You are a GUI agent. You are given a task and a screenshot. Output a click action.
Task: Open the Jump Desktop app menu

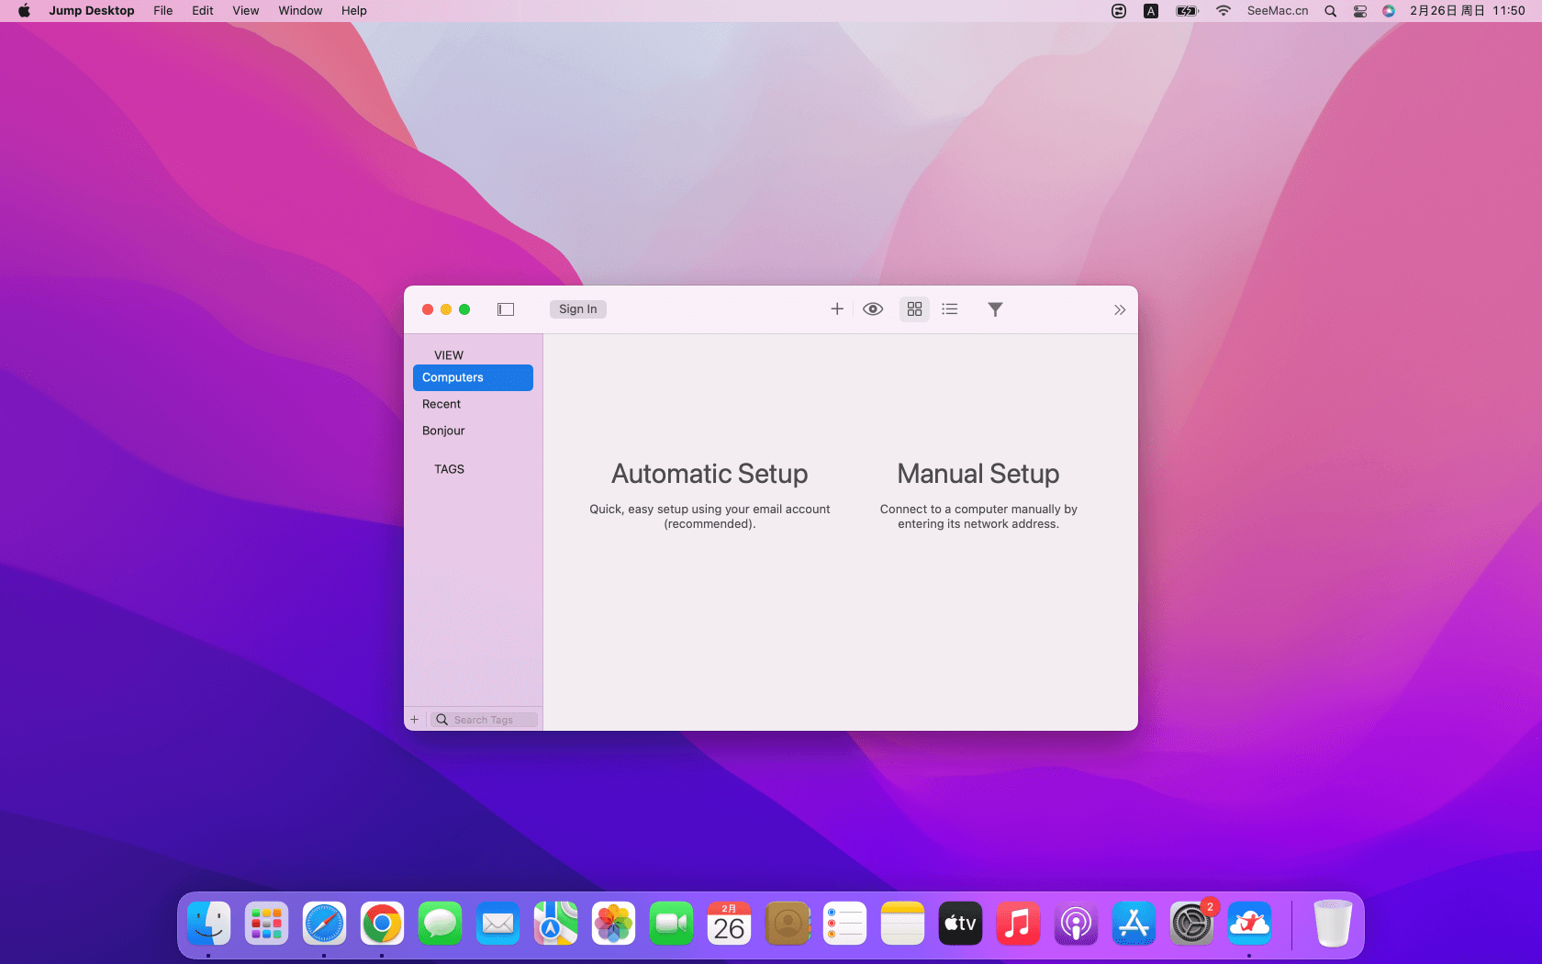pyautogui.click(x=91, y=11)
